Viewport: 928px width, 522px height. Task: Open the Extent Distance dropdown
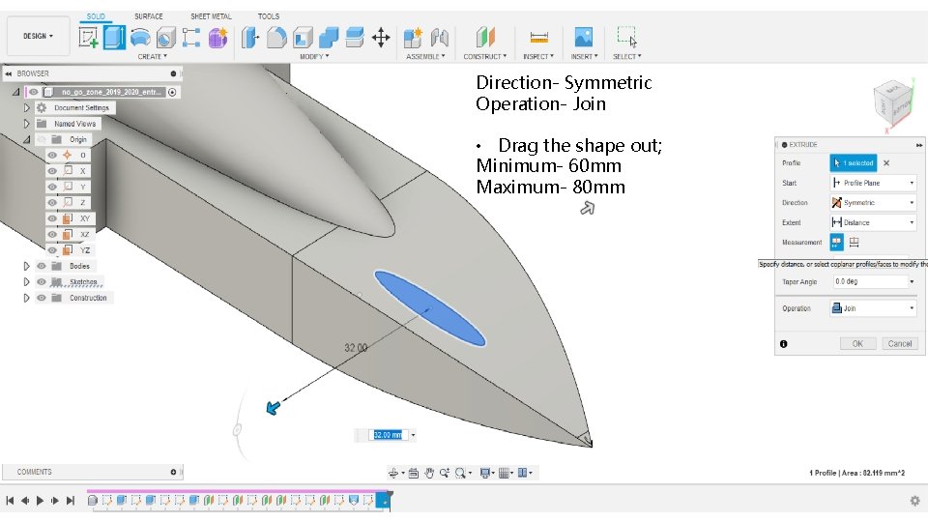(874, 222)
